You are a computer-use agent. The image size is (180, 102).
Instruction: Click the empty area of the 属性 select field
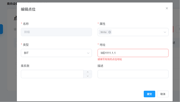point(137,32)
